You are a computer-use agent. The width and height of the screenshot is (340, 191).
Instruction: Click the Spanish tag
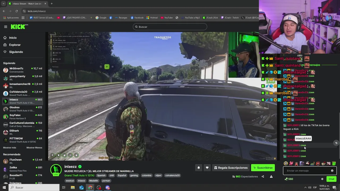point(101,175)
